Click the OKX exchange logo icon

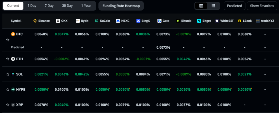[58, 21]
